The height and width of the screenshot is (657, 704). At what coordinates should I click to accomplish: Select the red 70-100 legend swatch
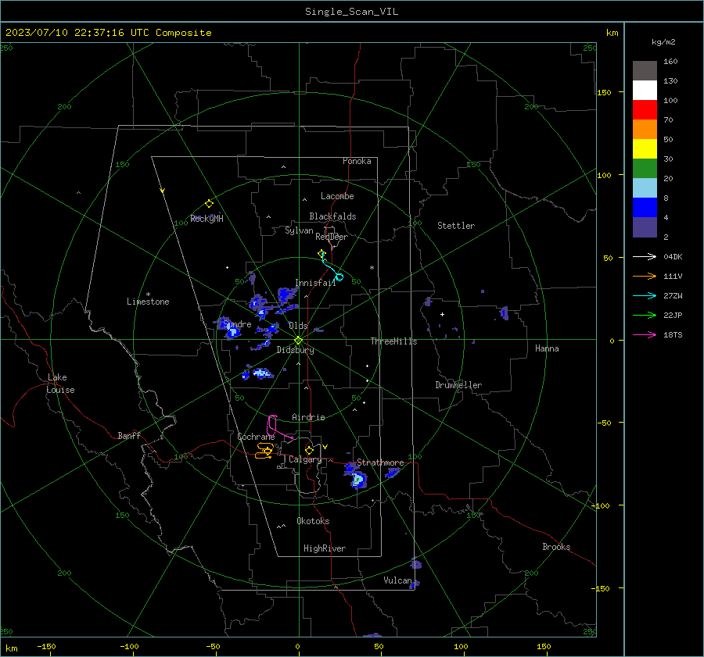click(x=645, y=110)
